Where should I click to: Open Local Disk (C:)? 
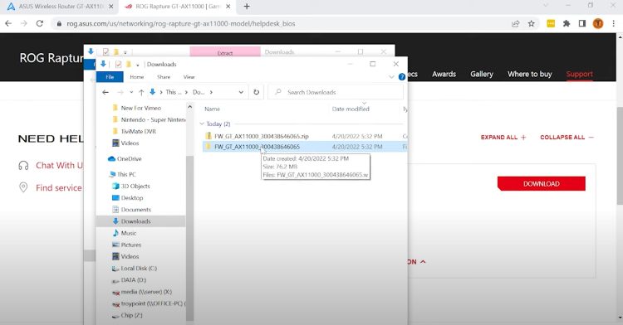pos(139,269)
